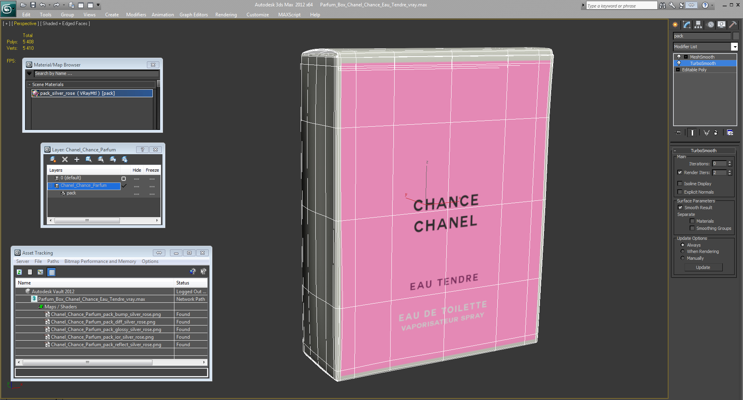Click Delete layer X icon in Layer dialog
Image resolution: width=743 pixels, height=400 pixels.
coord(65,159)
